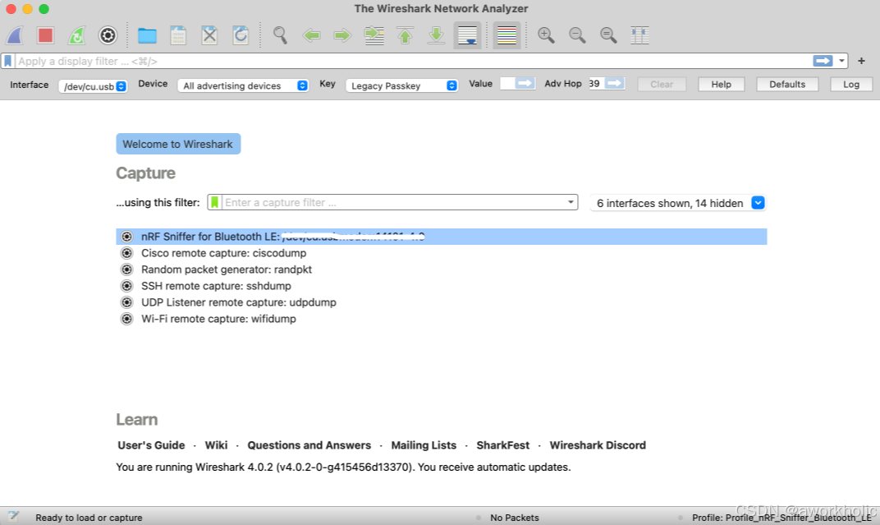This screenshot has height=525, width=880.
Task: Open capture filter history dropdown
Action: 571,202
